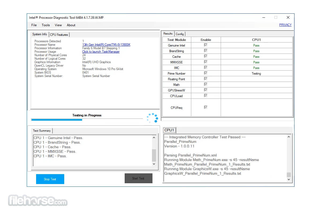Open the About menu

71,25
